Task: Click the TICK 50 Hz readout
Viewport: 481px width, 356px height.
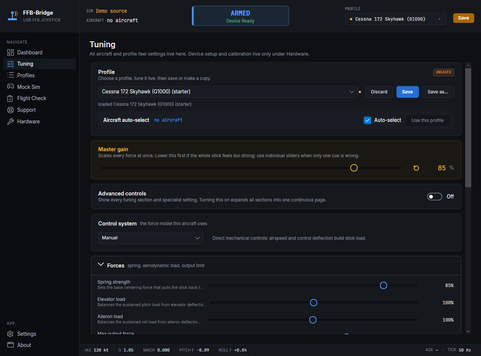Action: click(x=459, y=350)
